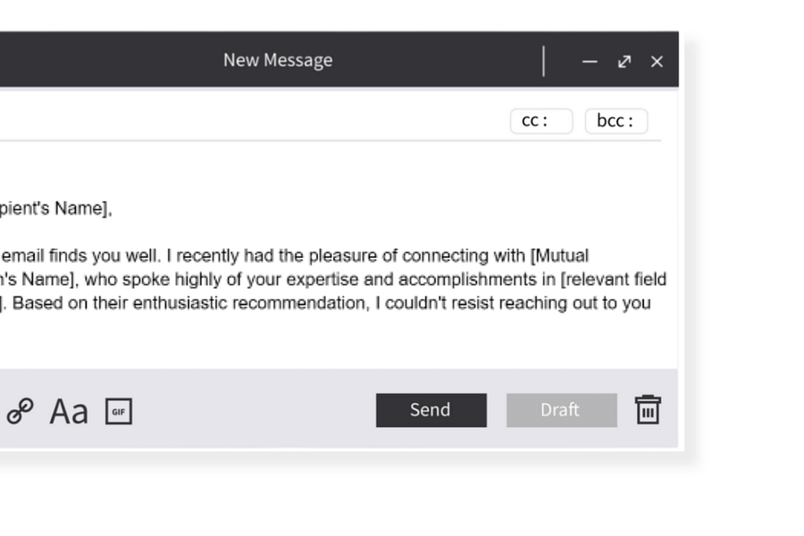Show the bcc: recipients field
804x536 pixels.
click(x=616, y=120)
